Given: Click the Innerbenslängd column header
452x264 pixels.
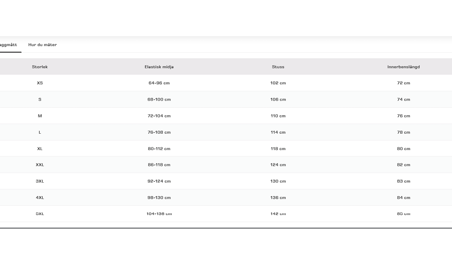Looking at the screenshot, I should tap(403, 67).
